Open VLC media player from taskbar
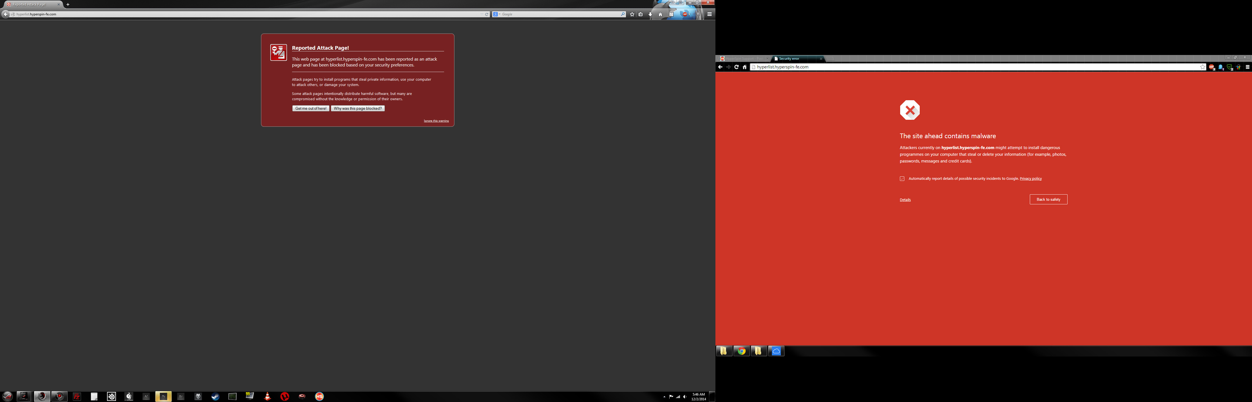1252x402 pixels. tap(267, 397)
